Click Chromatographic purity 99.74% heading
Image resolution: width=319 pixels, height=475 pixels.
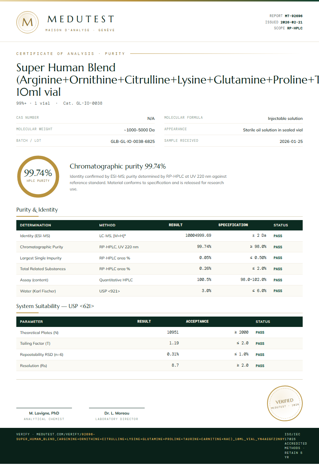(x=118, y=166)
